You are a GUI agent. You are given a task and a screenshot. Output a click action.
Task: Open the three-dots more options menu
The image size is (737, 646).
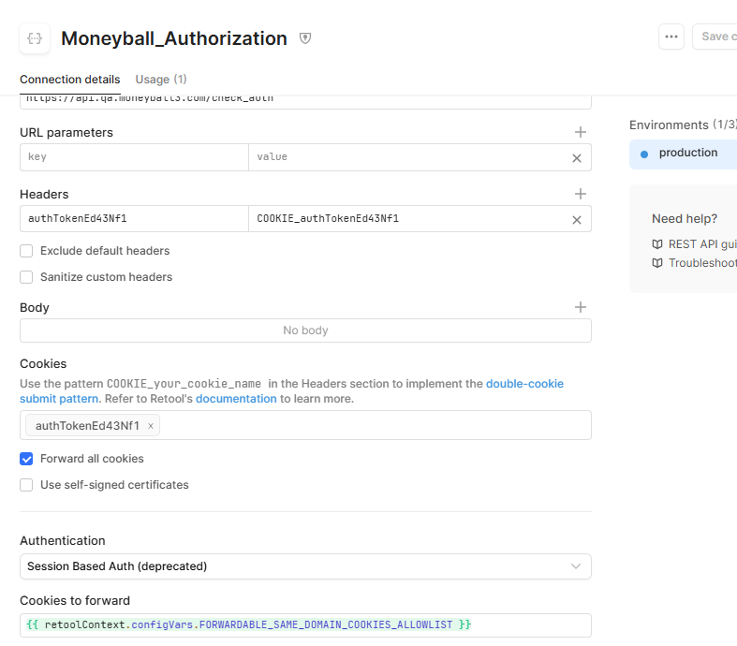pyautogui.click(x=671, y=37)
